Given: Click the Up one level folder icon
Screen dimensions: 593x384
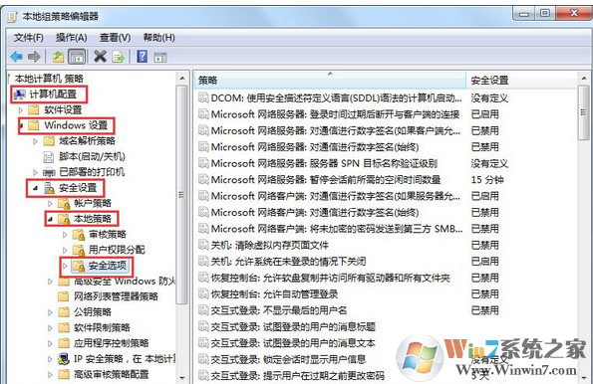Looking at the screenshot, I should (x=58, y=57).
